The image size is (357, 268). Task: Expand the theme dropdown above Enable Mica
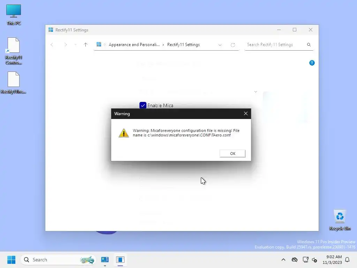(256, 92)
